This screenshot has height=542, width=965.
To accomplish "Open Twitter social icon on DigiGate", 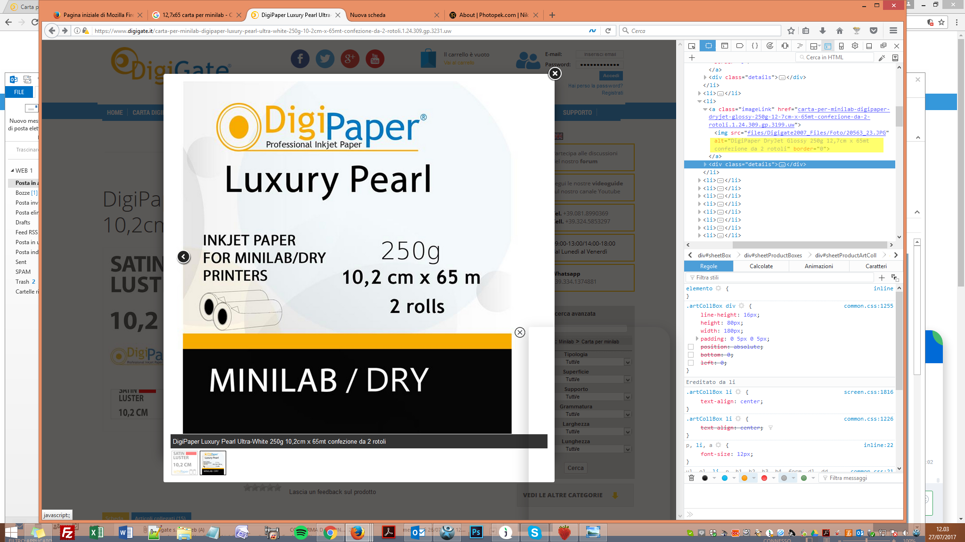I will [325, 59].
